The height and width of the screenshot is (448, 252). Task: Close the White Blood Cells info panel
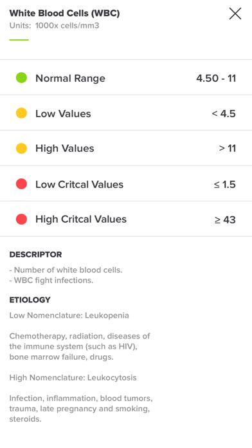(x=235, y=14)
